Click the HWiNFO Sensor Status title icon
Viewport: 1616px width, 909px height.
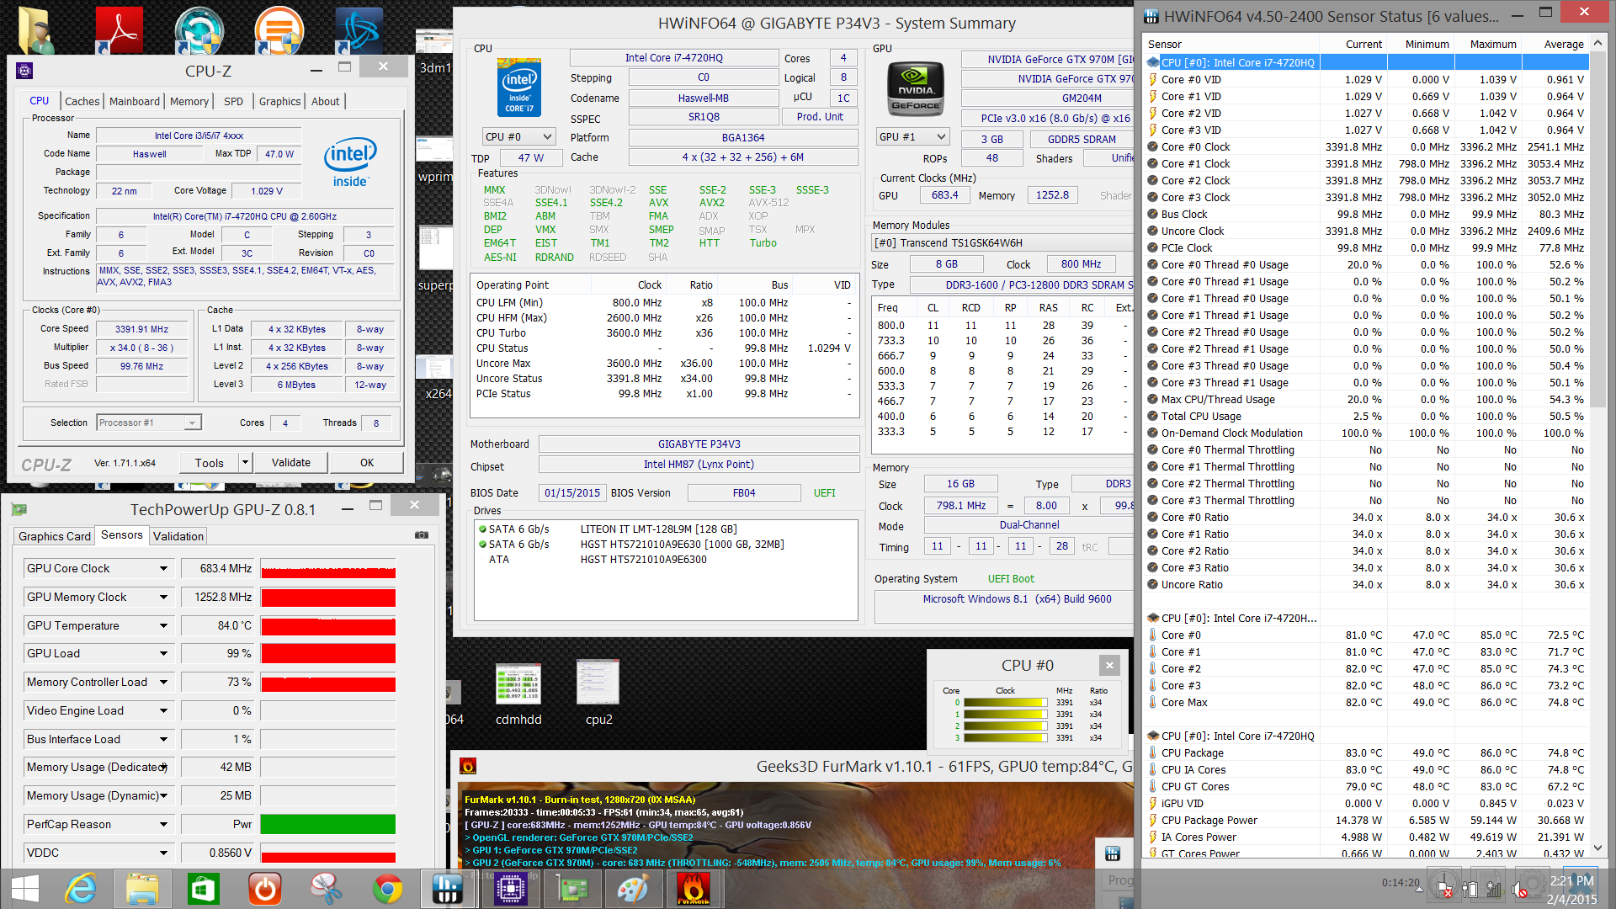(1151, 16)
